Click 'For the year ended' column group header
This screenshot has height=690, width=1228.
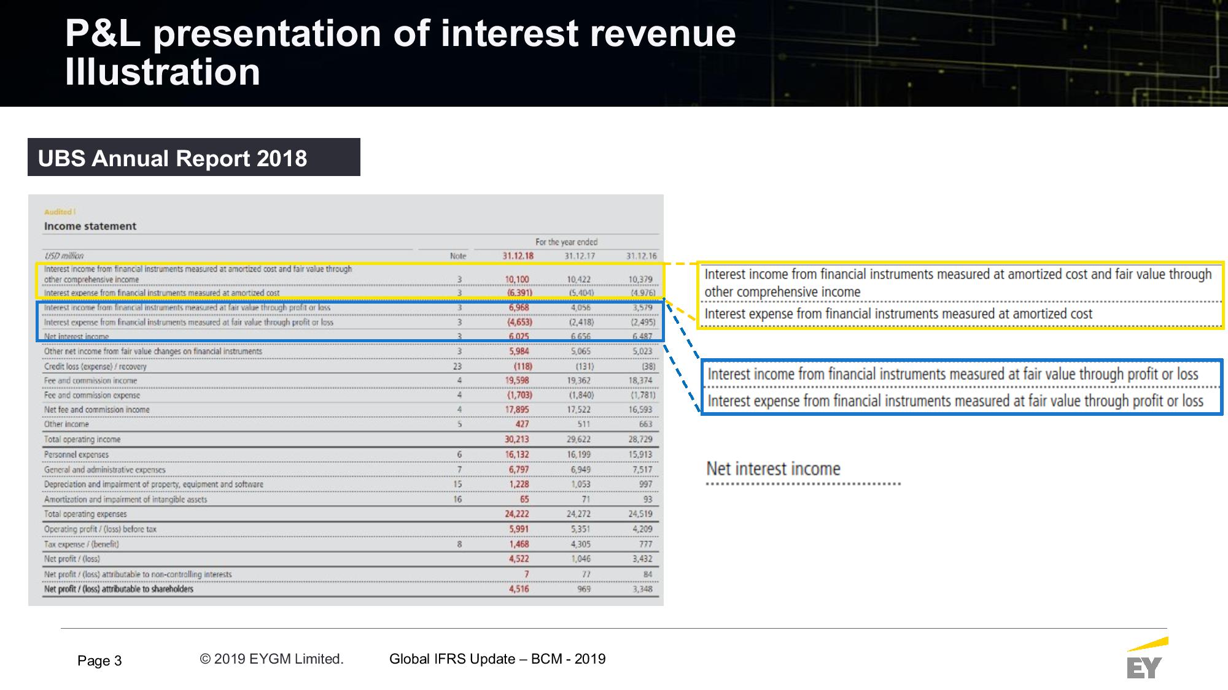point(566,242)
